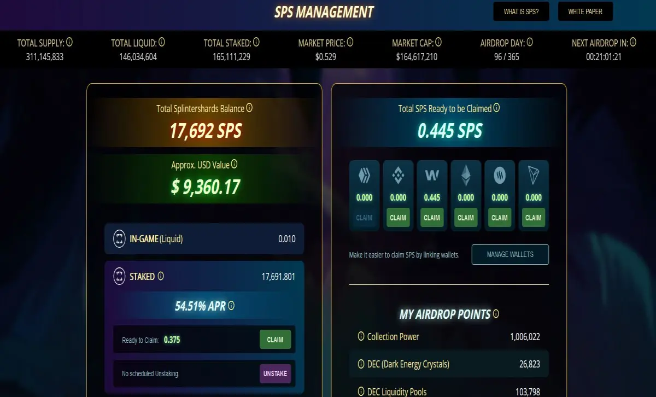656x397 pixels.
Task: Click info icon before DEC Liquidity Pools
Action: [361, 392]
